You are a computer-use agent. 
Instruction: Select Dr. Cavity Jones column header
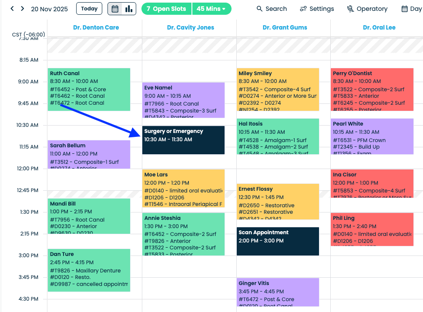coord(191,27)
